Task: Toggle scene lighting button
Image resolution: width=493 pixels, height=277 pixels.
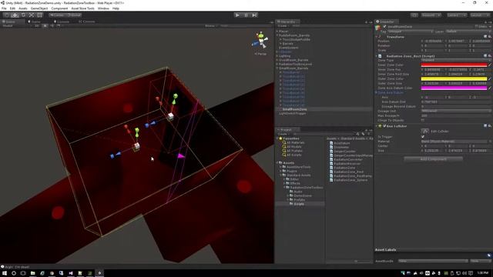Action: click(45, 25)
